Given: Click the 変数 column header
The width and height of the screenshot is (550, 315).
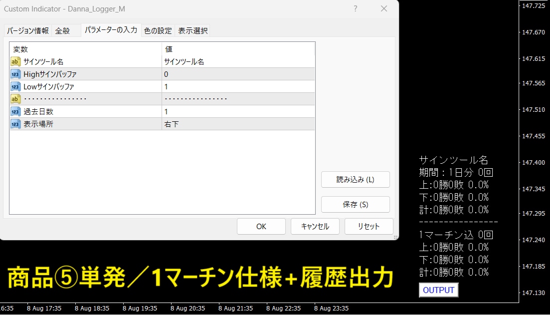Looking at the screenshot, I should pos(86,49).
